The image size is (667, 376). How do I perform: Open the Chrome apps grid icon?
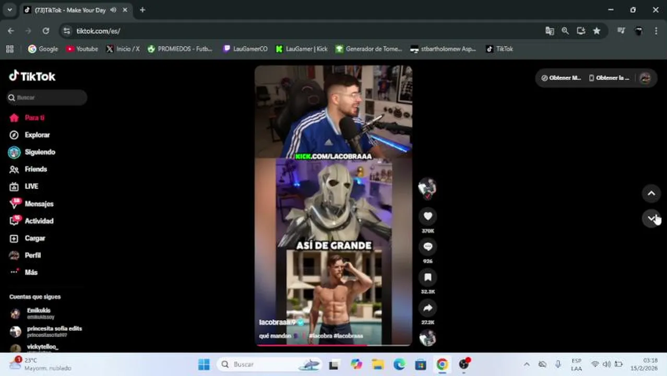[9, 49]
